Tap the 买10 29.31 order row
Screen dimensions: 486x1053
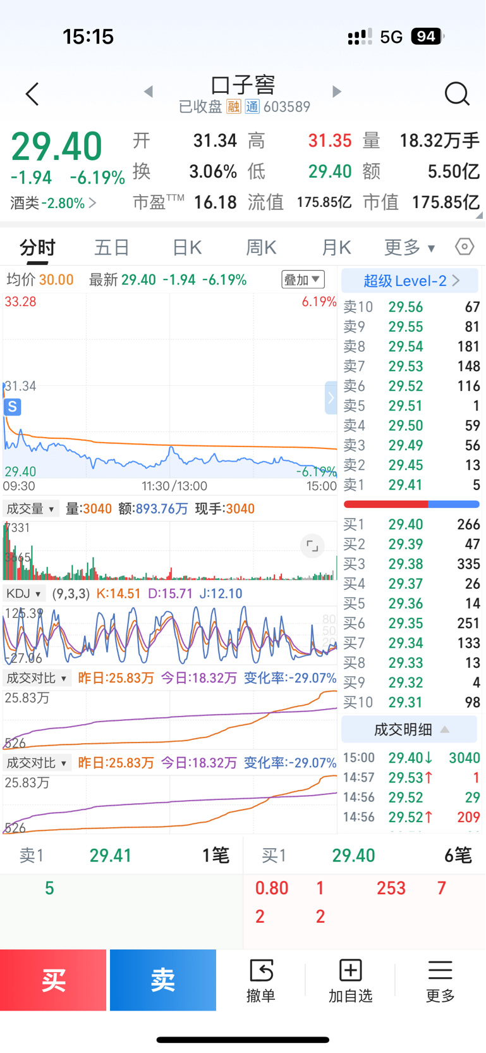(x=411, y=702)
